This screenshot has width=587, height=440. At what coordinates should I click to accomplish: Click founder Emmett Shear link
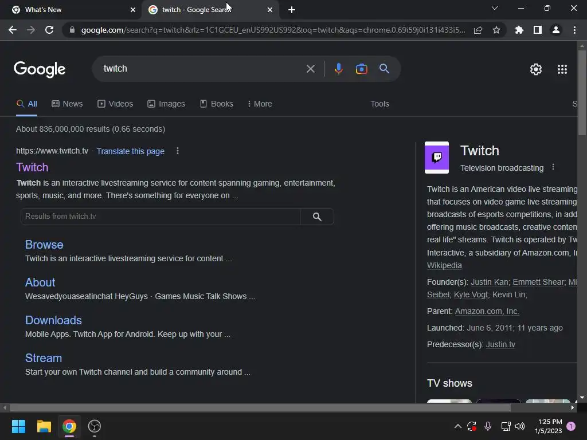[x=538, y=282]
